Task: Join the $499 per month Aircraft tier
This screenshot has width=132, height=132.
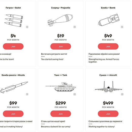Action: [x=108, y=114]
